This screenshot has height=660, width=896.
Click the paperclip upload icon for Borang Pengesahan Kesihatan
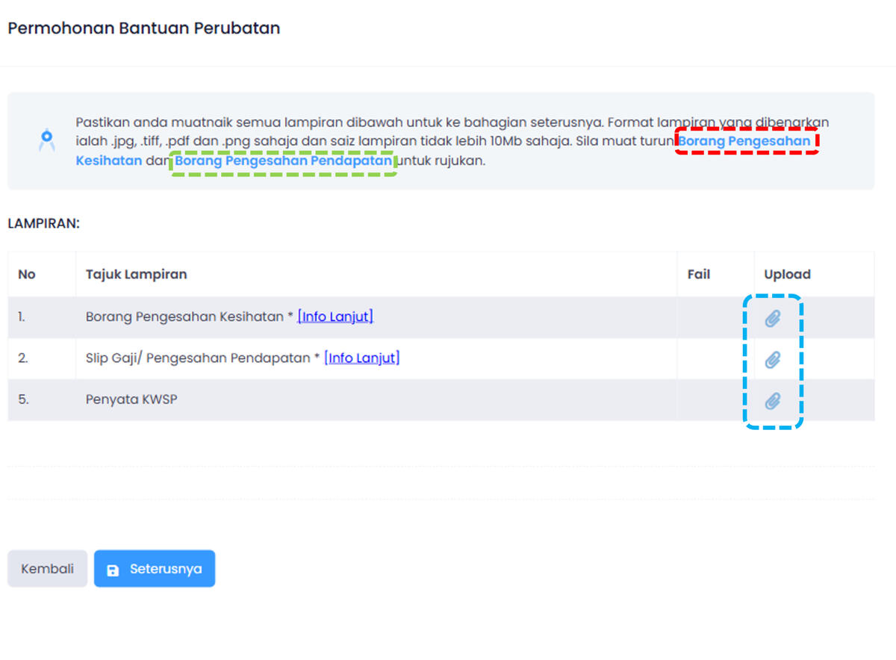pos(772,319)
